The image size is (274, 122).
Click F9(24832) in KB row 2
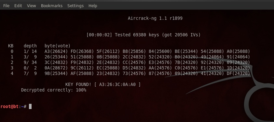(82, 62)
